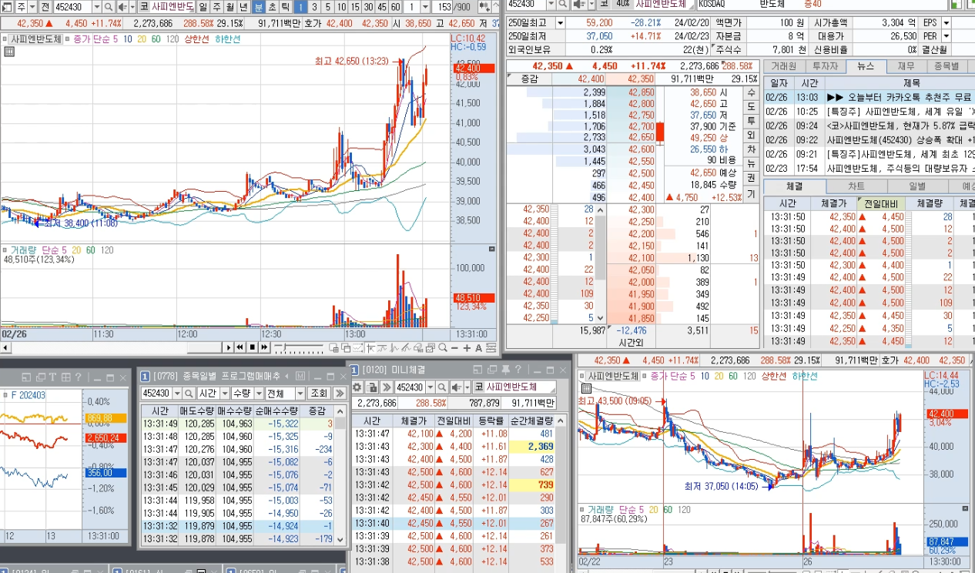Switch to the 거래원 tab
975x573 pixels.
pos(784,66)
